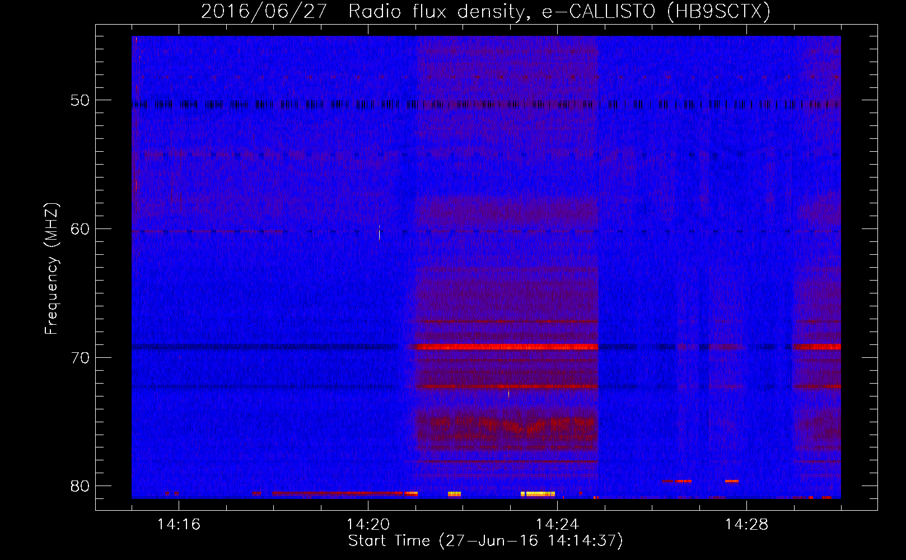Click the 'Frequency (MHZ)' axis title
906x560 pixels.
point(52,269)
